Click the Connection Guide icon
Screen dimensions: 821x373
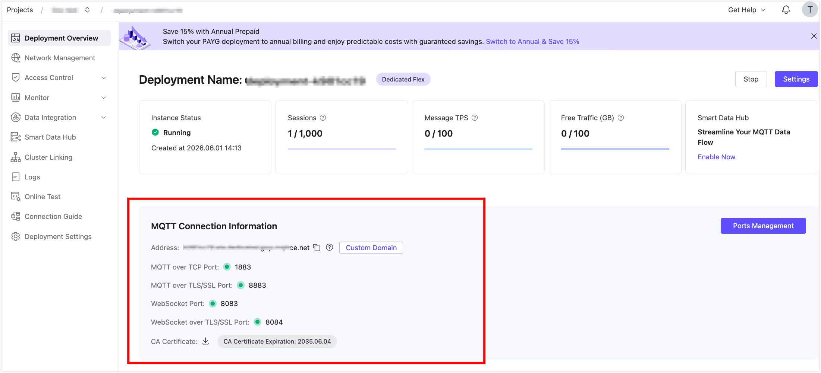click(x=16, y=216)
